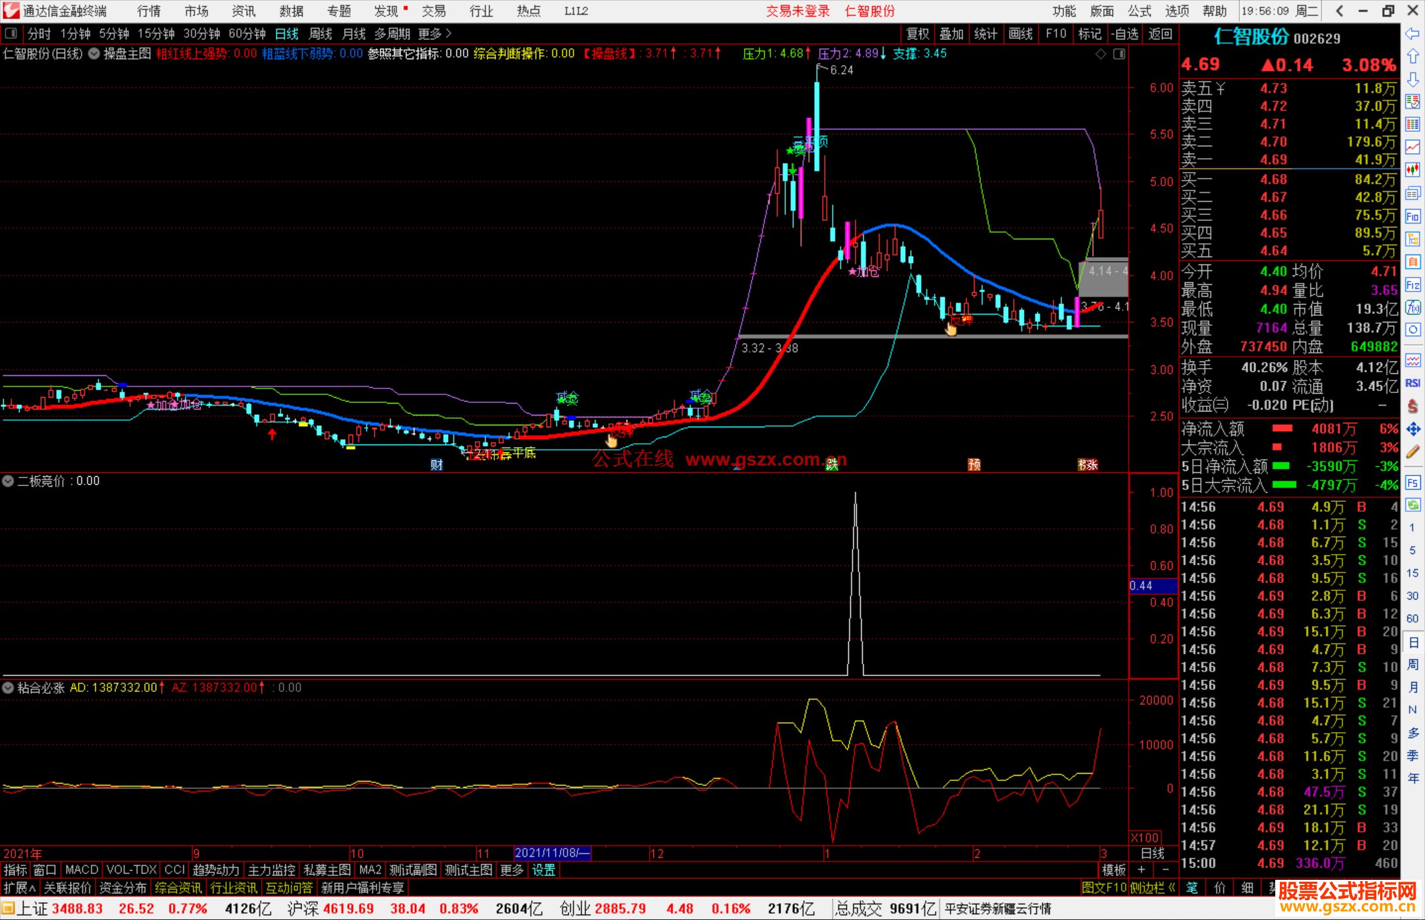The width and height of the screenshot is (1425, 920).
Task: Zoom in chart with plus button
Action: [1142, 871]
